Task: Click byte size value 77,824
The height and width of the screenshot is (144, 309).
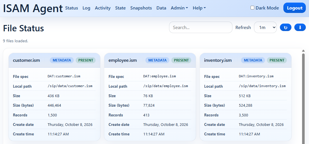Action: [x=149, y=105]
